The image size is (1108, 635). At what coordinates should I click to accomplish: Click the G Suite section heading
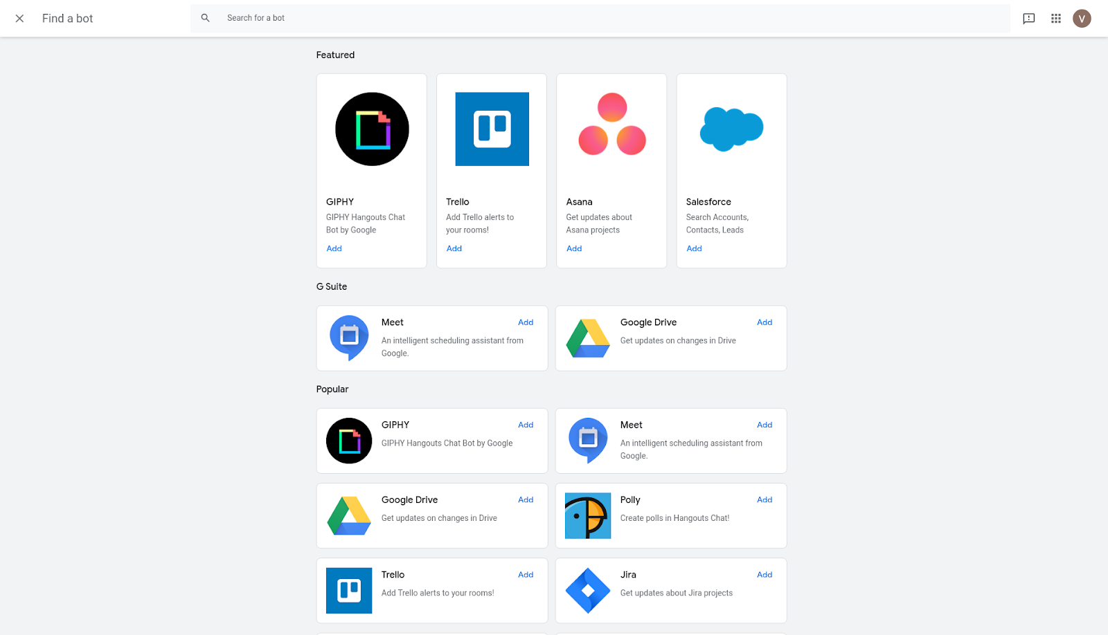click(332, 286)
